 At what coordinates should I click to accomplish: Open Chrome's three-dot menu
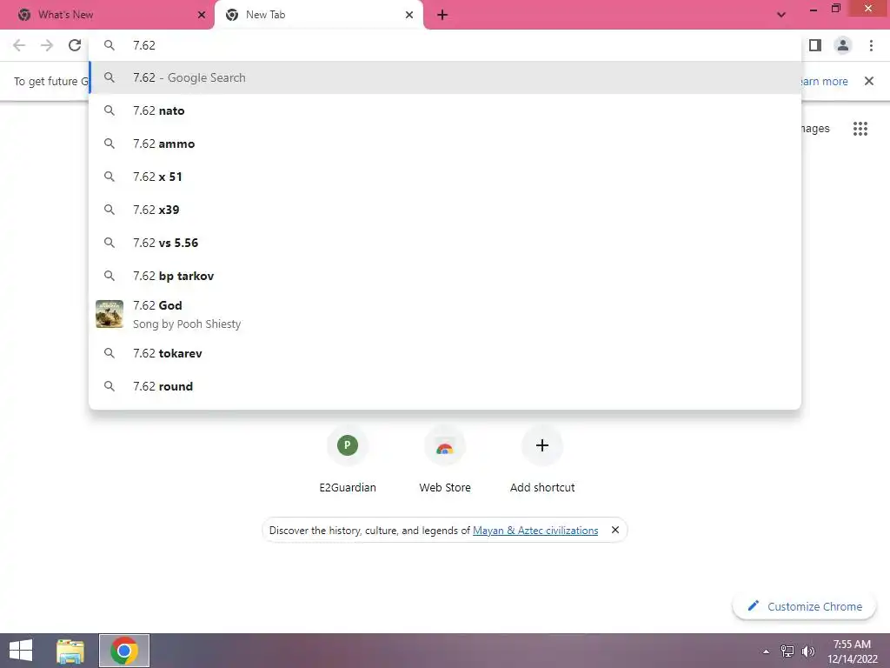(x=871, y=45)
